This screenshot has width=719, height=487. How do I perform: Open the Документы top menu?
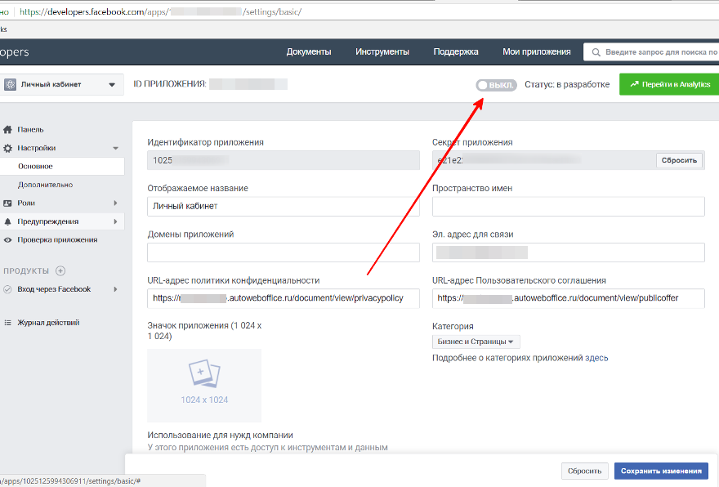[309, 51]
